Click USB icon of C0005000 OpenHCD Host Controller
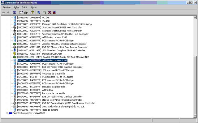Screen dimensions: 198x123 [x=15, y=28]
